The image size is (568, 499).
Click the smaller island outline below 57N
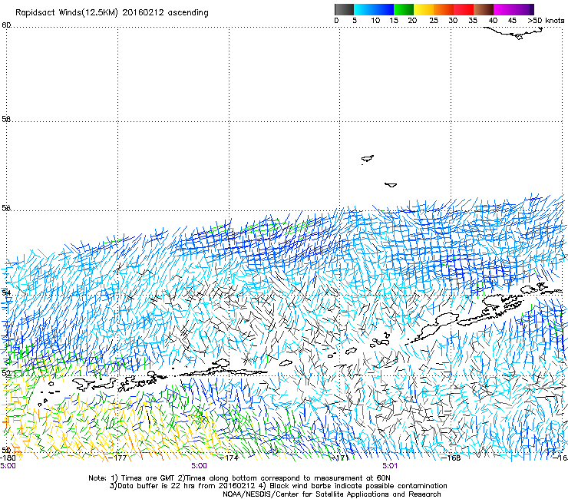391,185
